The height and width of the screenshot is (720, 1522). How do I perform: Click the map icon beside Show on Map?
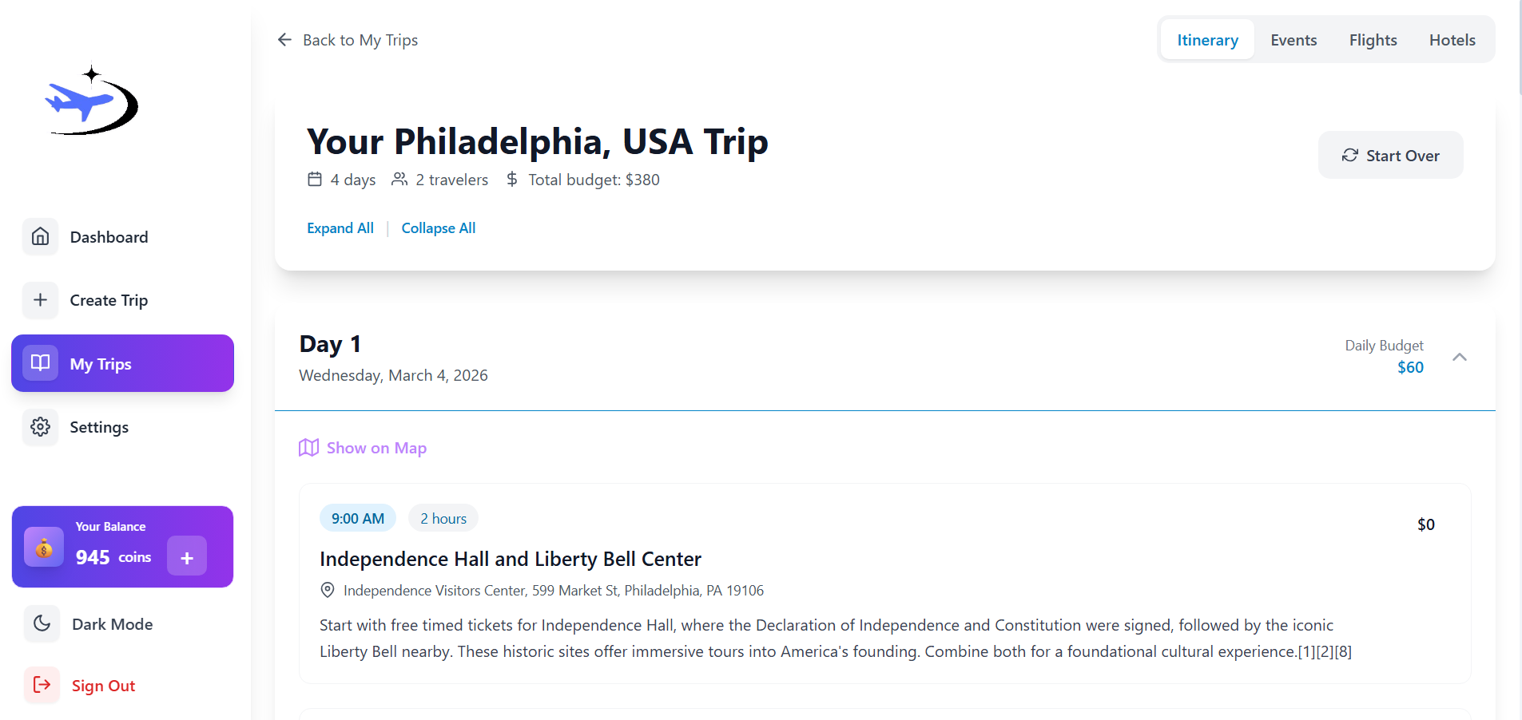(x=308, y=448)
